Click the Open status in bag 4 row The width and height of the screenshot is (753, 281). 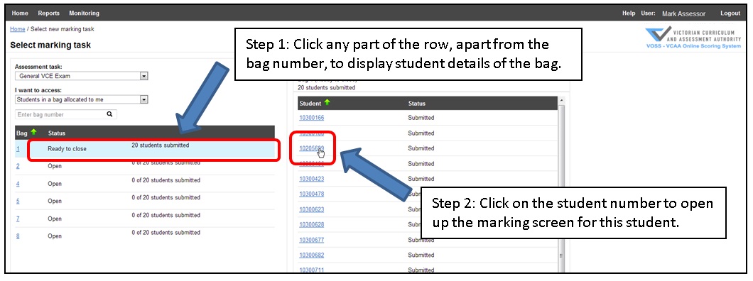[x=55, y=184]
